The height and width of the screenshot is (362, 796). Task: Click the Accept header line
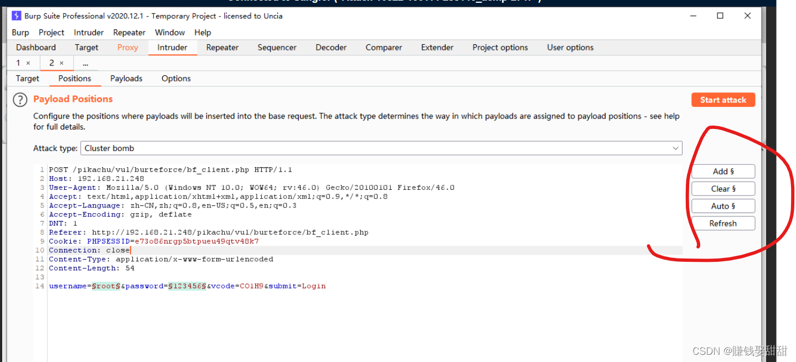point(218,196)
